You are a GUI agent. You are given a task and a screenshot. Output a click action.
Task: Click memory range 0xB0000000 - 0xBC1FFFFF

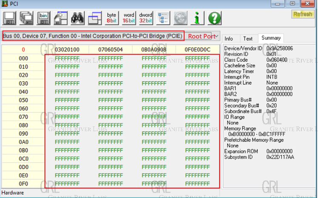[257, 134]
